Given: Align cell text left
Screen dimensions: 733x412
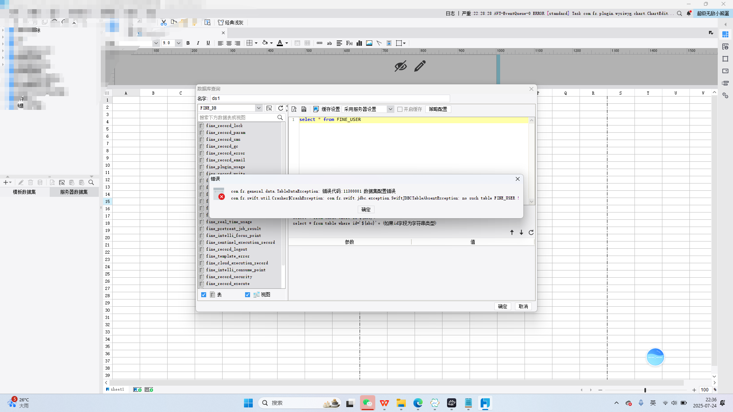Looking at the screenshot, I should (x=220, y=43).
